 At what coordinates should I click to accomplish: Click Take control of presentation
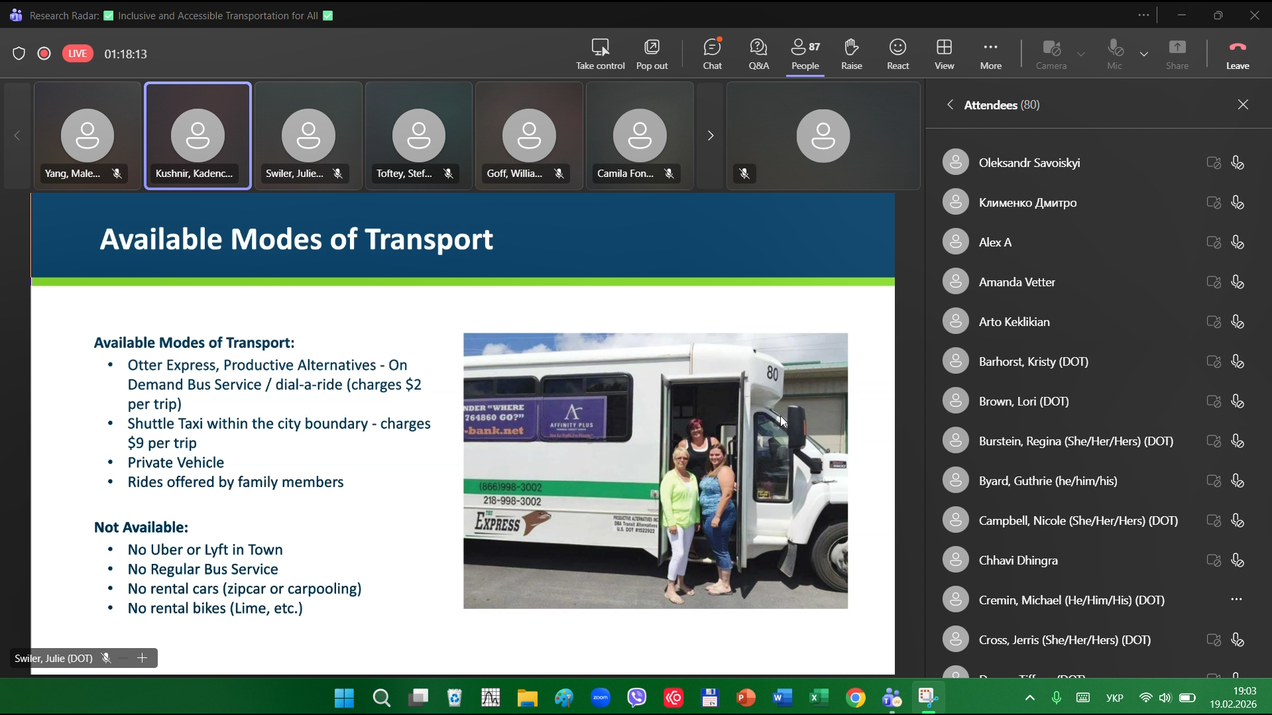[600, 54]
